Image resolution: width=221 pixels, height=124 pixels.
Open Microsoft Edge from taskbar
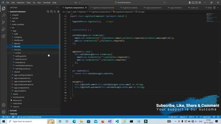(74, 121)
